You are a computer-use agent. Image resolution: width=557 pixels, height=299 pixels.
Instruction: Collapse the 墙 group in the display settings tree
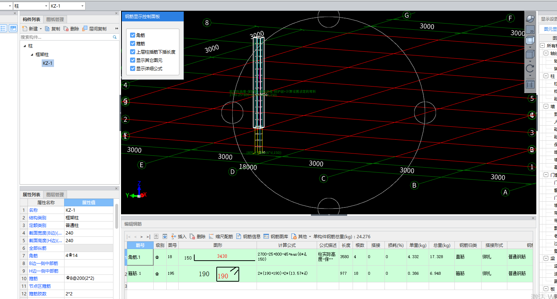[546, 106]
